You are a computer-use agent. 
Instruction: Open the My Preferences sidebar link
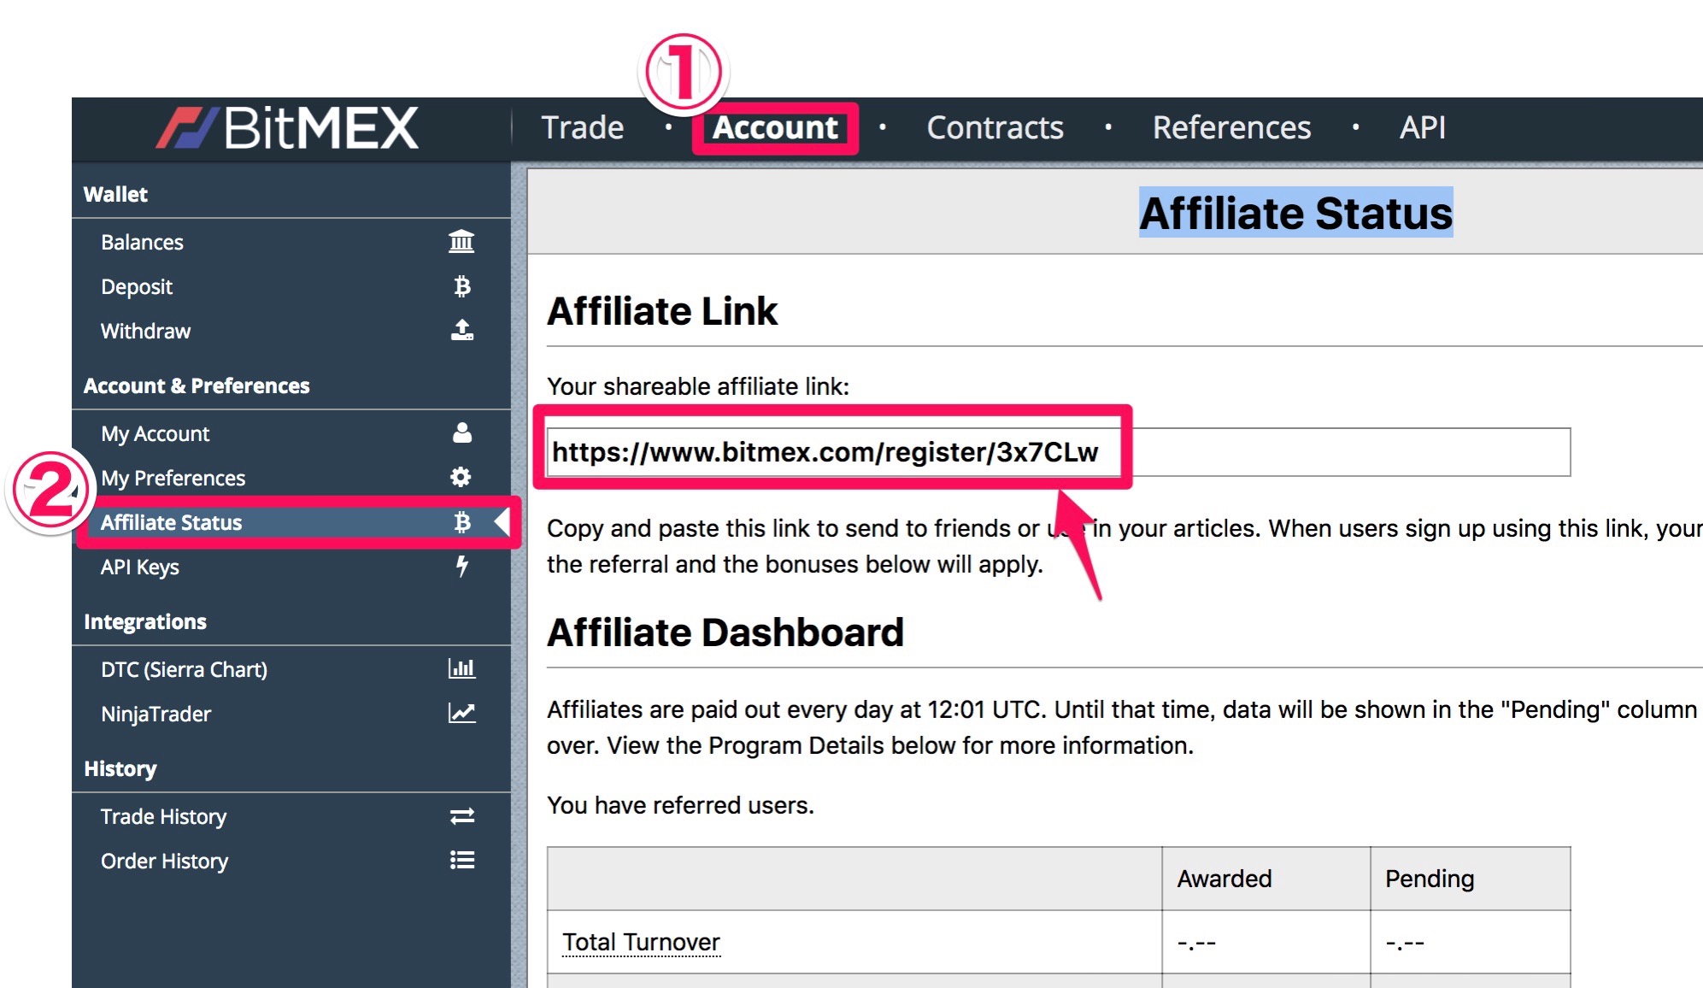(x=173, y=478)
